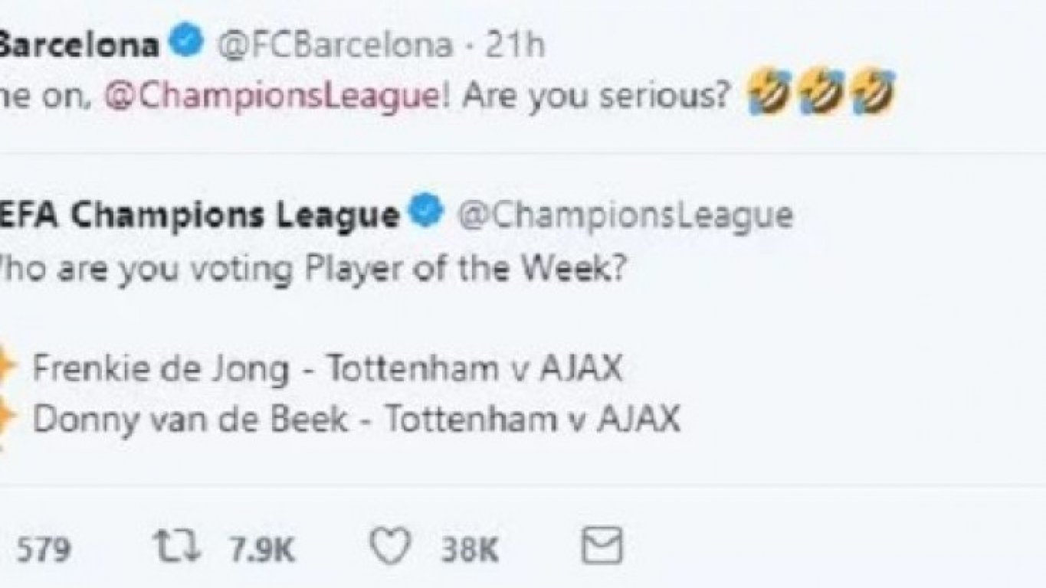The width and height of the screenshot is (1046, 588).
Task: Click the grey @ChampionsLeague handle in quoted tweet
Action: (625, 216)
